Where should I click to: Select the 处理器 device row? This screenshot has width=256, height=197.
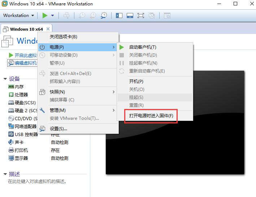pyautogui.click(x=18, y=95)
